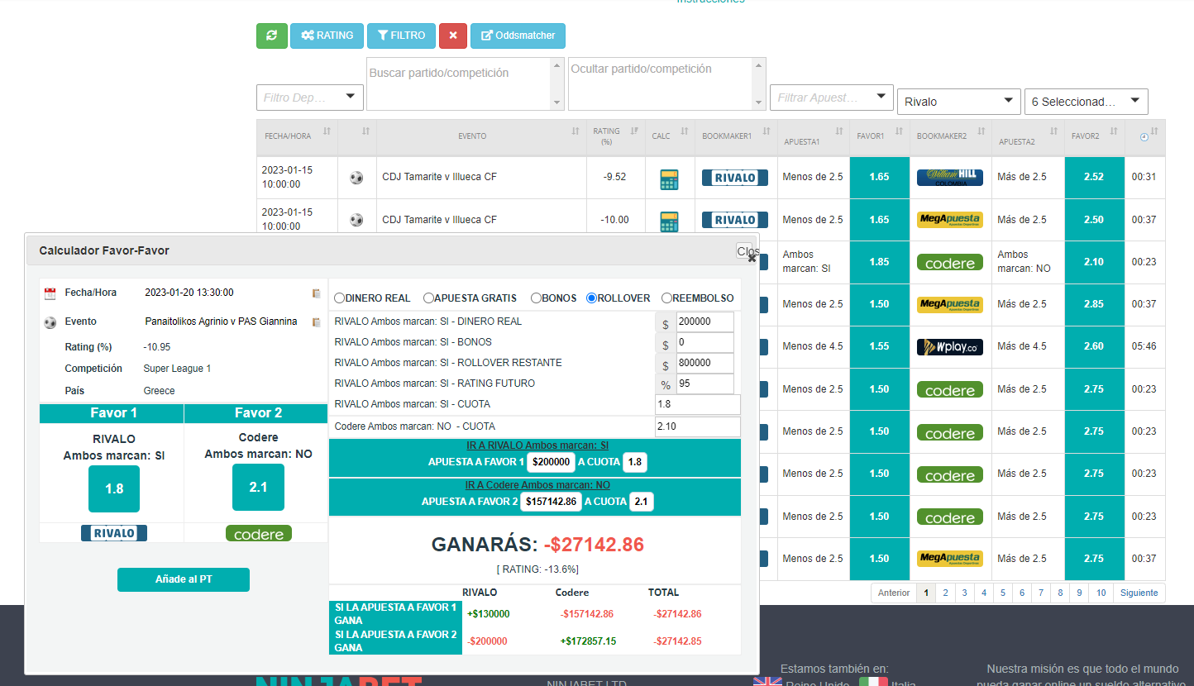
Task: Open the Filtro Deporte dropdown
Action: click(x=310, y=98)
